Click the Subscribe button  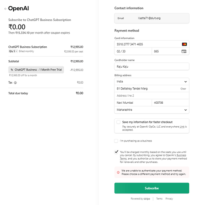click(x=152, y=188)
